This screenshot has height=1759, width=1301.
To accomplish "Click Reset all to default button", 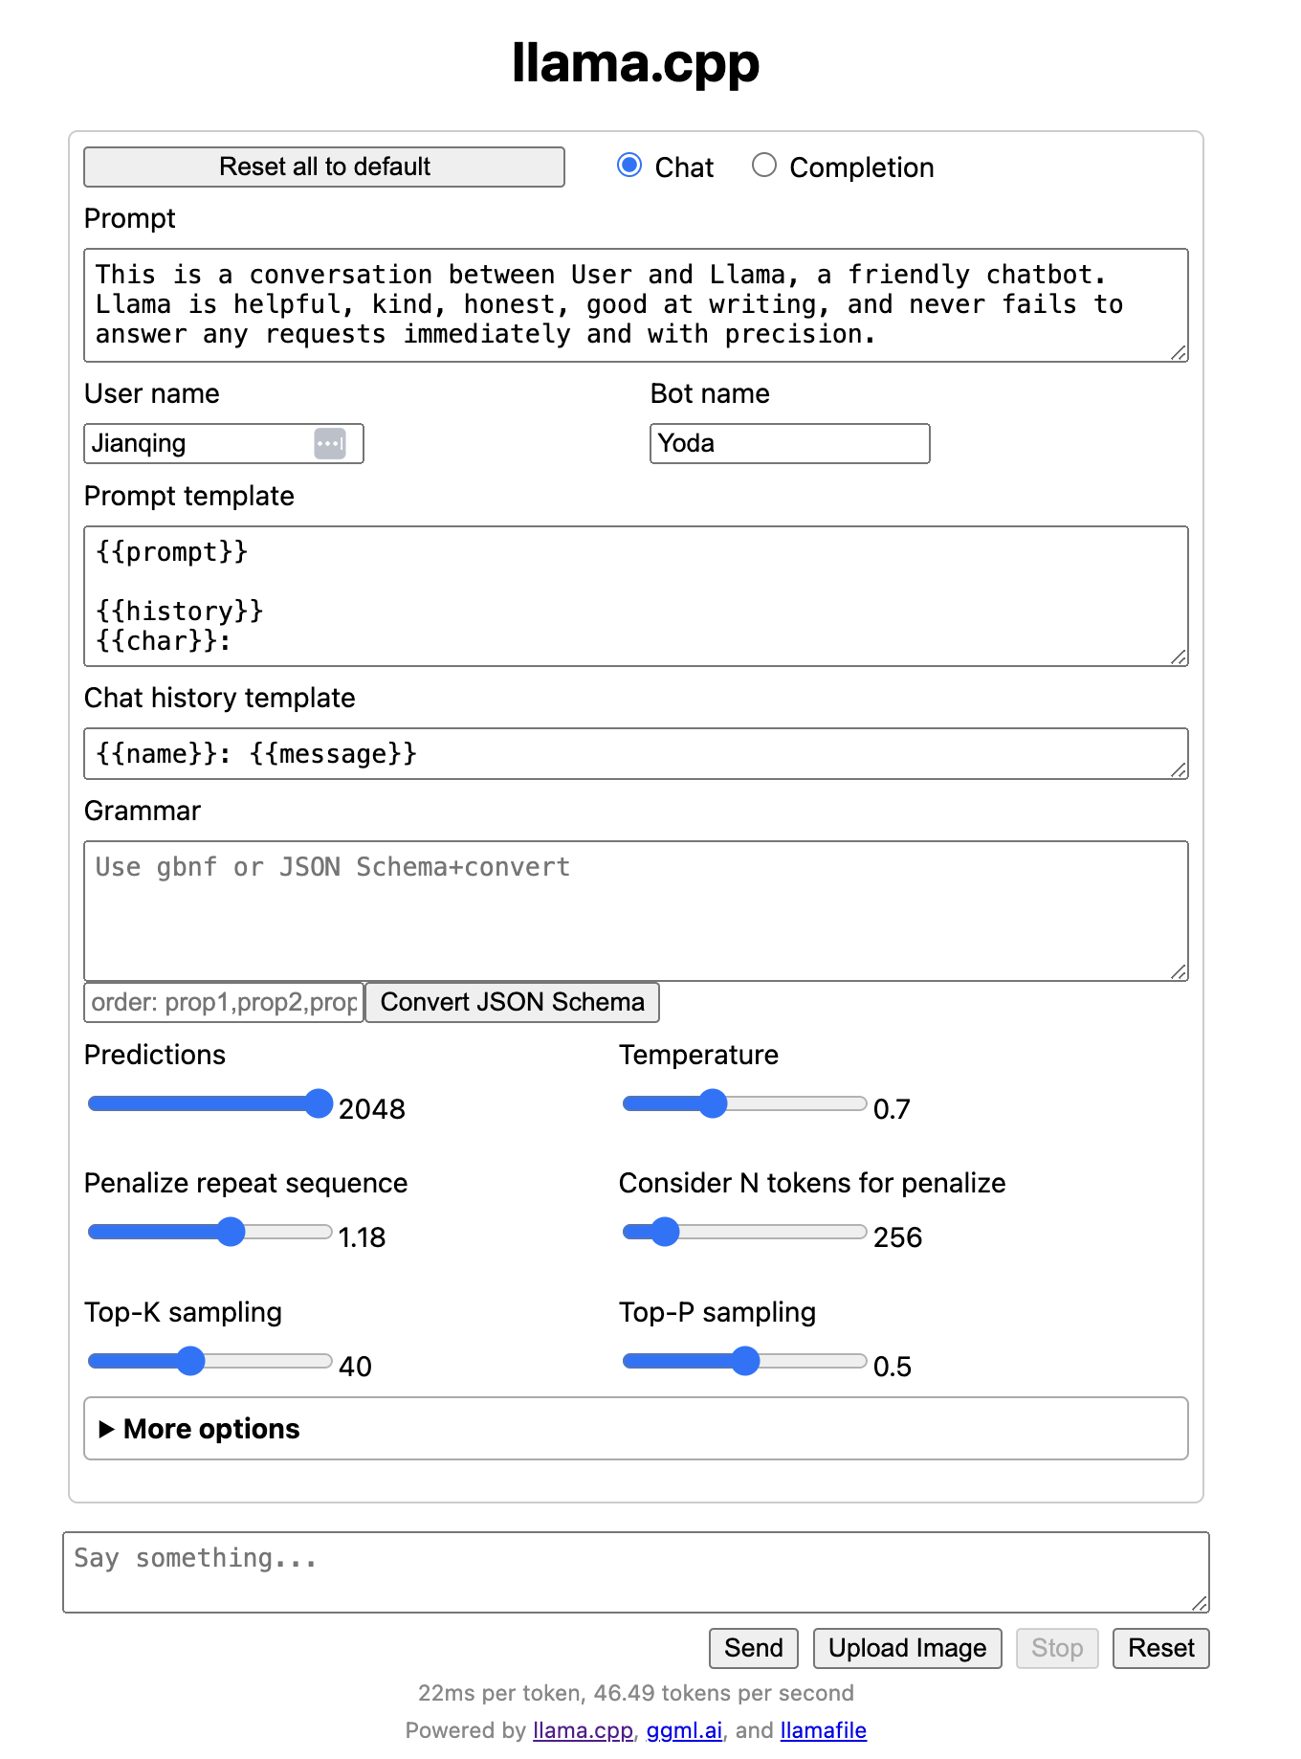I will (324, 167).
